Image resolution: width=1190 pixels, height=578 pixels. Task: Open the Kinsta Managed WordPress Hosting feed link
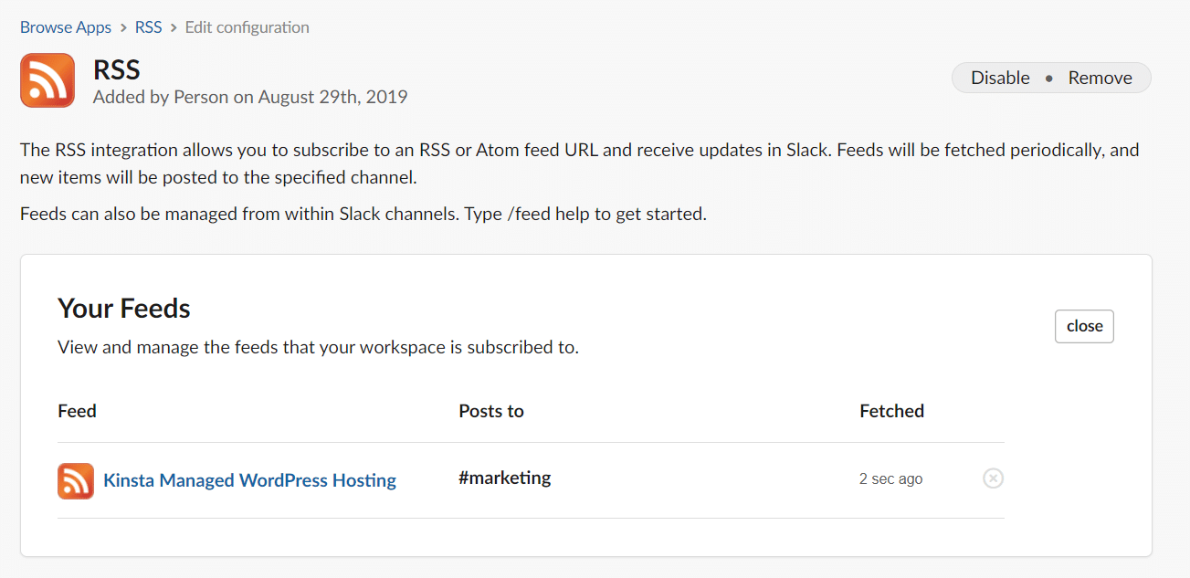pos(249,480)
